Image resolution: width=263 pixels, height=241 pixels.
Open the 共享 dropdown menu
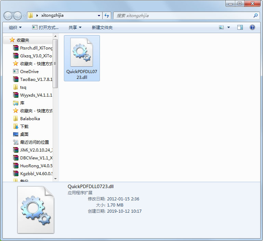[75, 27]
